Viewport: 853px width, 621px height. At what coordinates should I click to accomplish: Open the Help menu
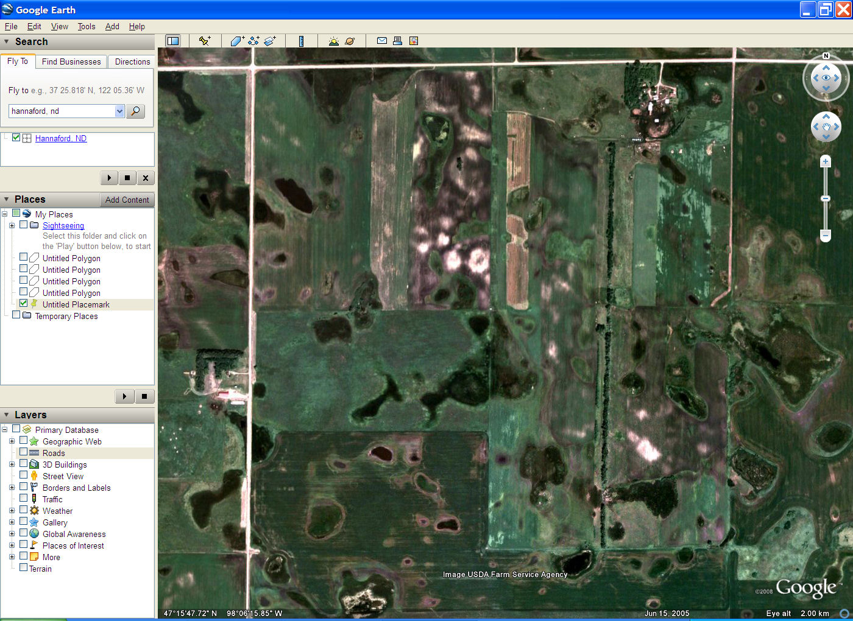(x=137, y=26)
